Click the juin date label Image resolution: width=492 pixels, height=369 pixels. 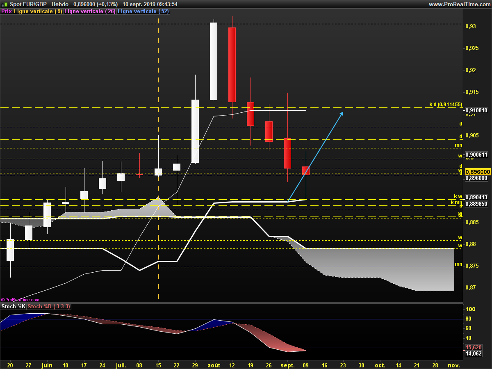[x=47, y=365]
